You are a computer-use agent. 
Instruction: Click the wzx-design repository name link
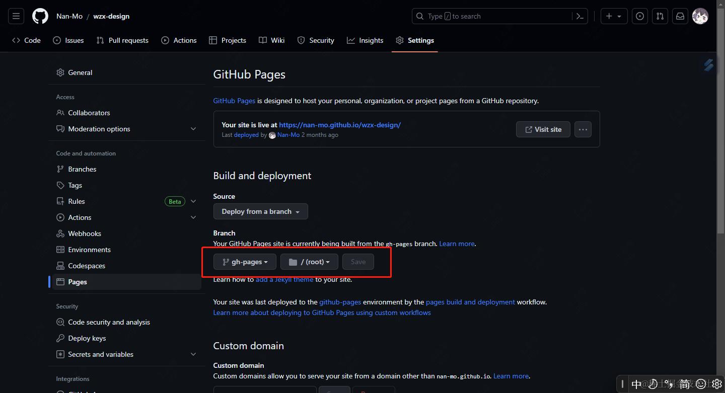111,16
